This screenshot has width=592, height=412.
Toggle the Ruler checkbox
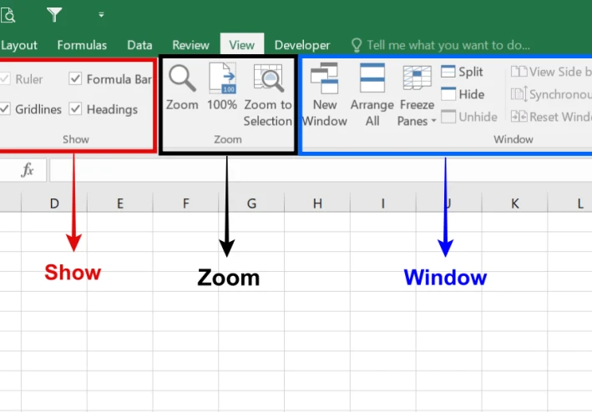click(5, 78)
